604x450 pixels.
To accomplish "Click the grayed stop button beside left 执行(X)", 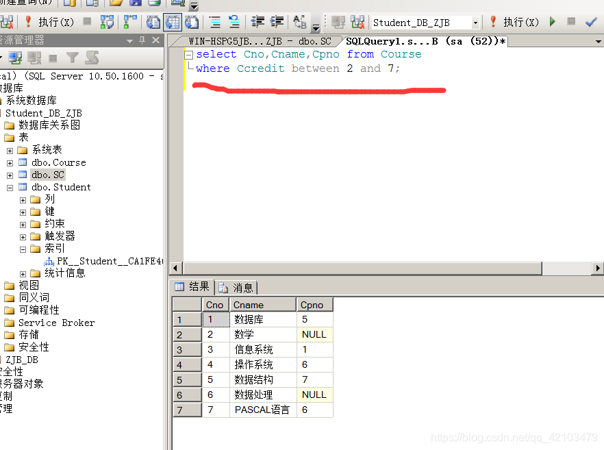I will pos(87,22).
